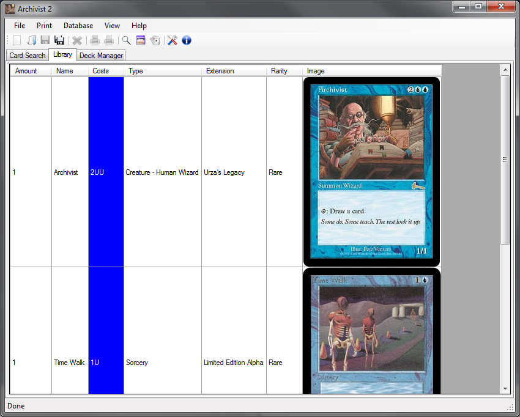Select the Sorcery type cell
The height and width of the screenshot is (417, 520).
tap(163, 331)
